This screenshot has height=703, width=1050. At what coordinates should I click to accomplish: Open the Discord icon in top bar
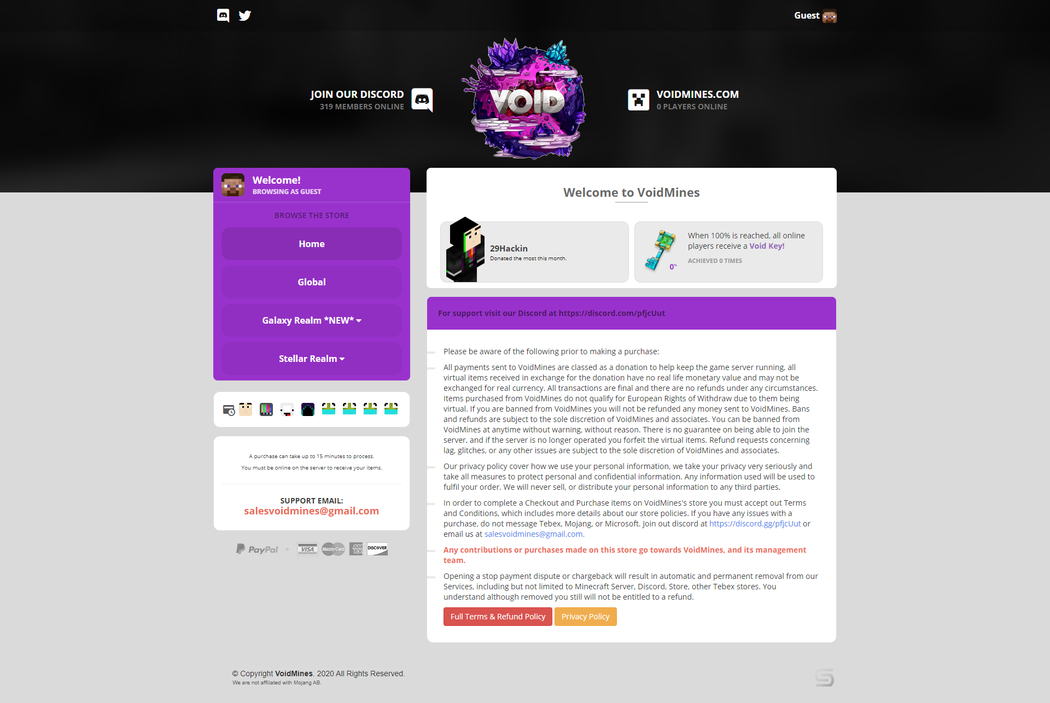pos(223,15)
